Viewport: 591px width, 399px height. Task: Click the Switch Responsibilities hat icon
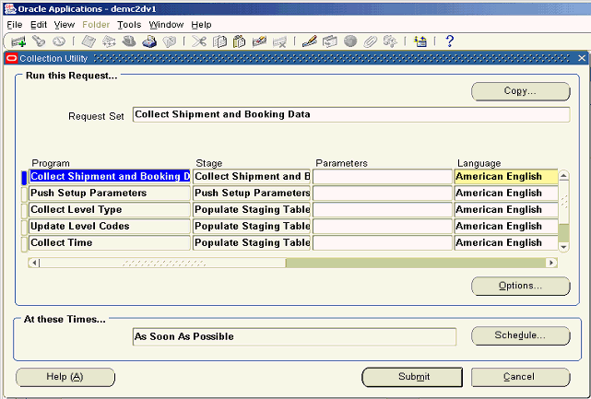(x=129, y=41)
